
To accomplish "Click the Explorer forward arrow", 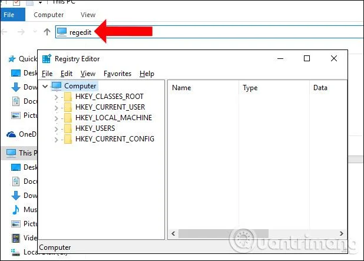I will (x=21, y=32).
